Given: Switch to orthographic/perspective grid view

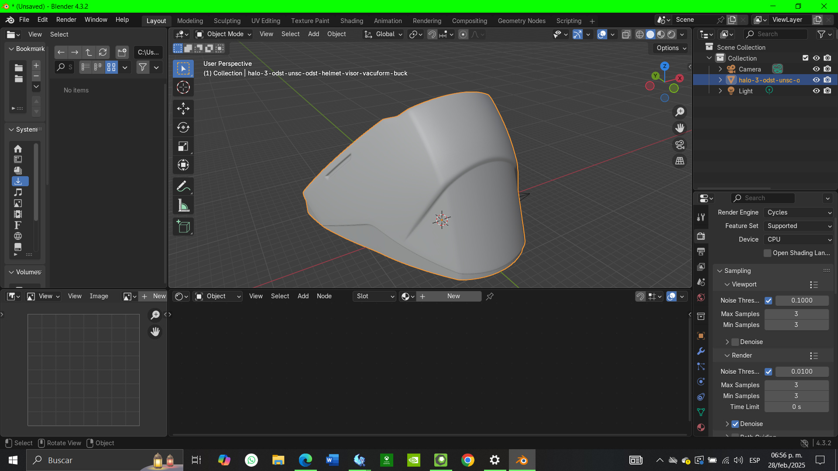Looking at the screenshot, I should (680, 161).
